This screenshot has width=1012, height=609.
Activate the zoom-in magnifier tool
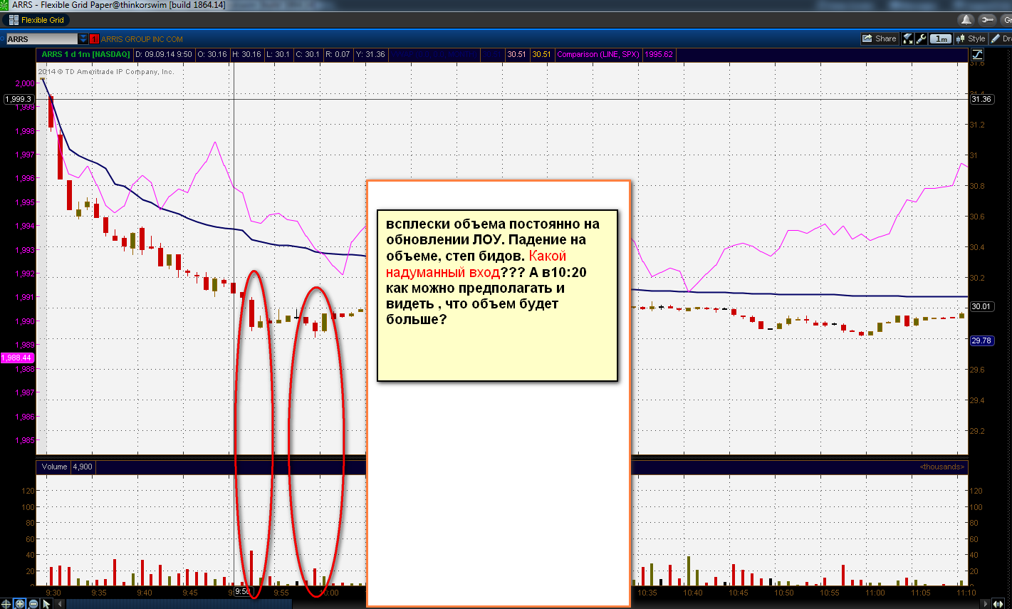(x=19, y=603)
